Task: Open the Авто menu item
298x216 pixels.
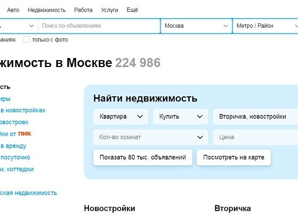Action: pyautogui.click(x=13, y=10)
